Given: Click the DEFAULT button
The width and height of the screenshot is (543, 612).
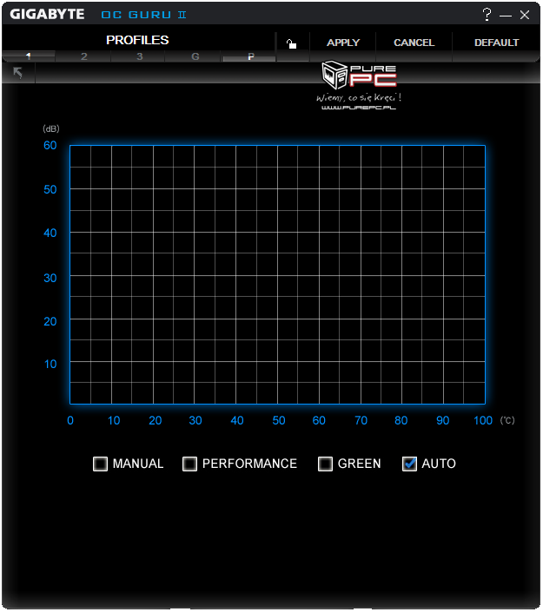Looking at the screenshot, I should [496, 43].
